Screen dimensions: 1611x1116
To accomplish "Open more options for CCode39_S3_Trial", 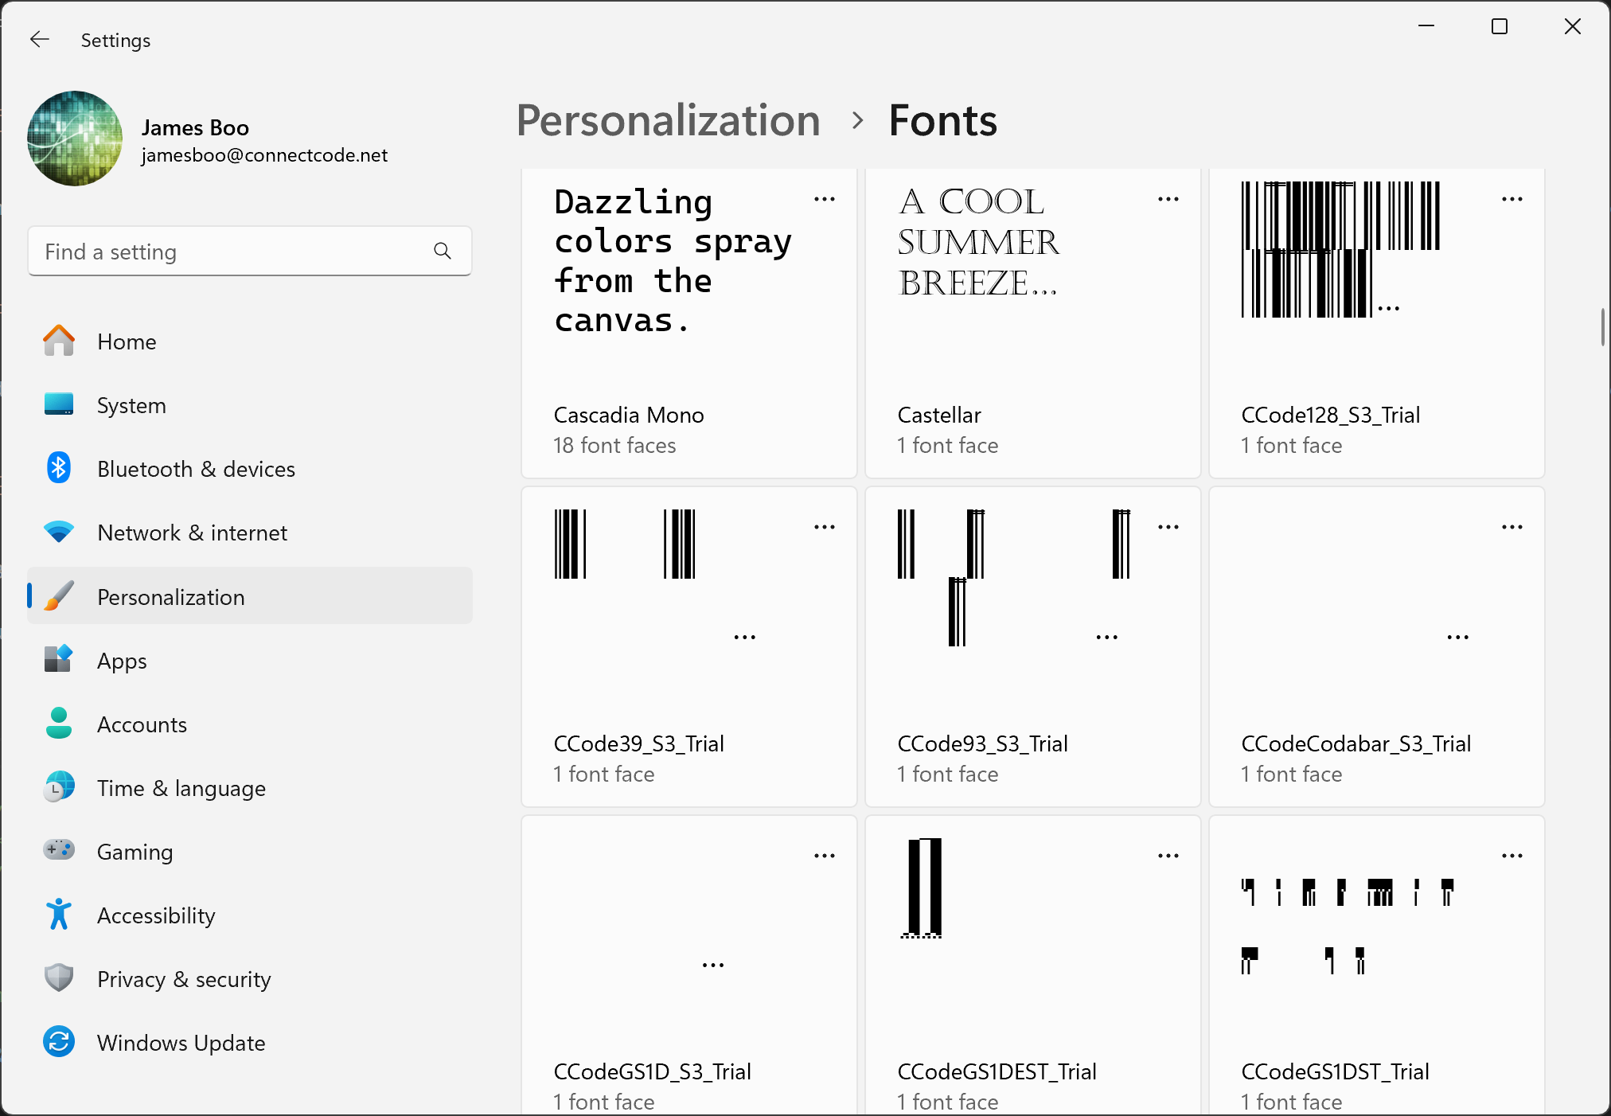I will [825, 527].
